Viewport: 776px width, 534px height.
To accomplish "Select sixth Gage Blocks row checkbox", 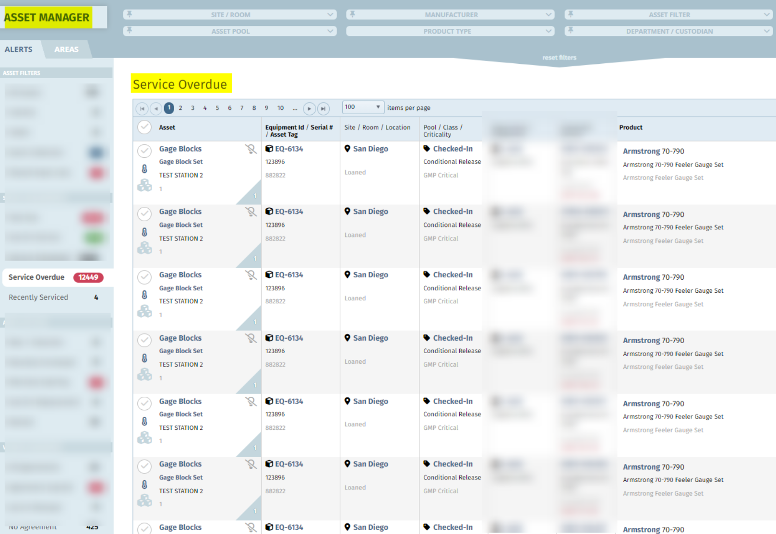I will click(x=144, y=466).
